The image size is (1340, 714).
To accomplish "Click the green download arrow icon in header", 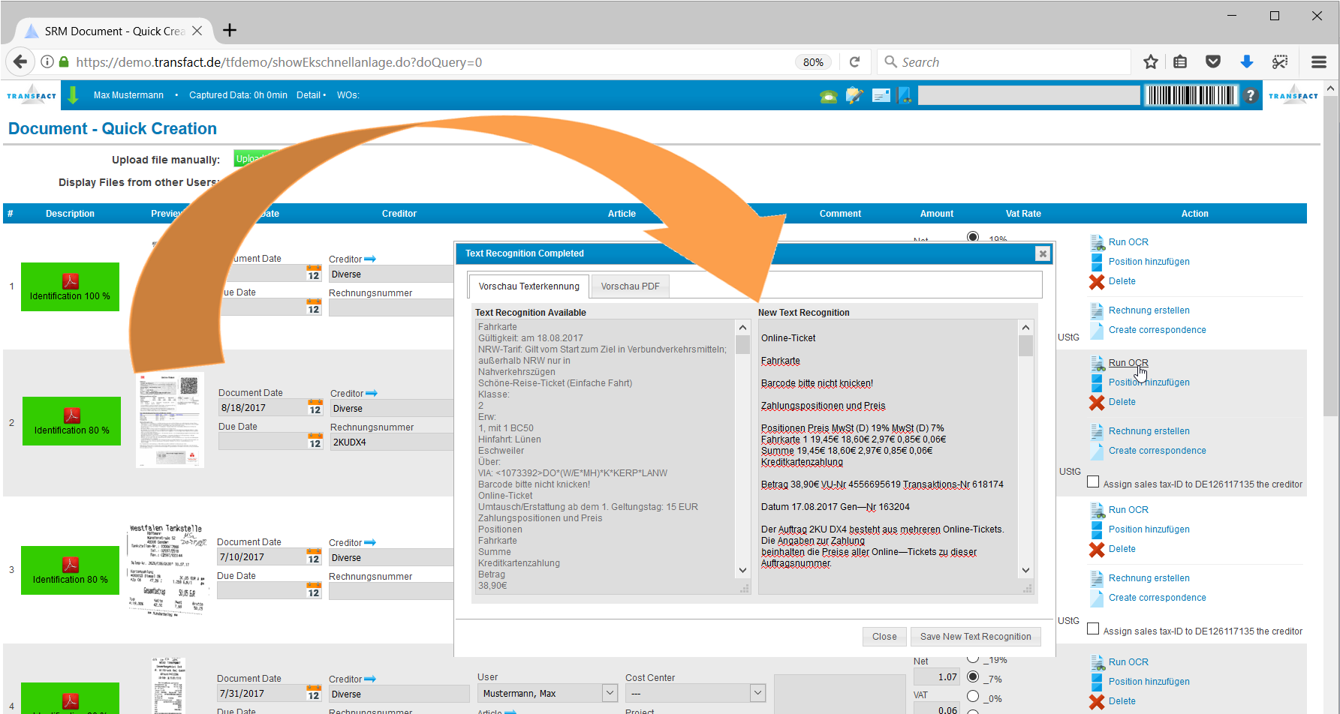I will click(73, 95).
